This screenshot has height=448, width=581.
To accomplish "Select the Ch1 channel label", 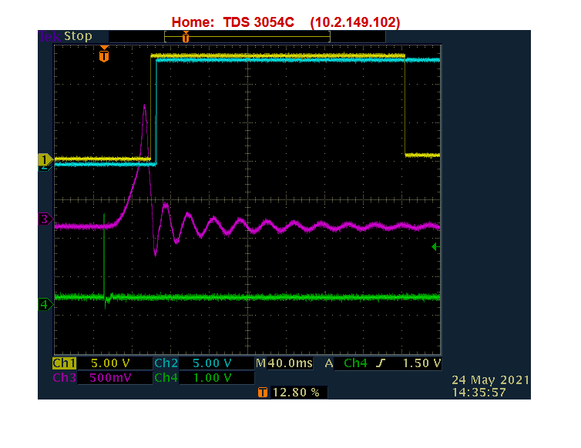I will pos(63,363).
